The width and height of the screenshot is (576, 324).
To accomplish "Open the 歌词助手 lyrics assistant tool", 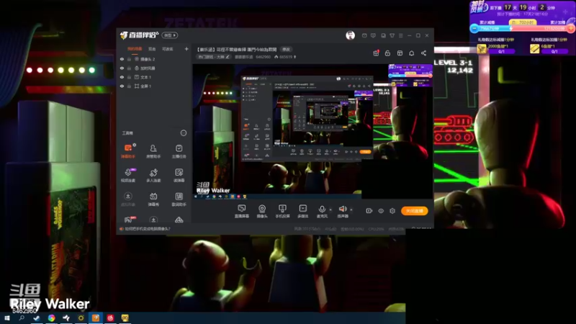I will (x=179, y=199).
